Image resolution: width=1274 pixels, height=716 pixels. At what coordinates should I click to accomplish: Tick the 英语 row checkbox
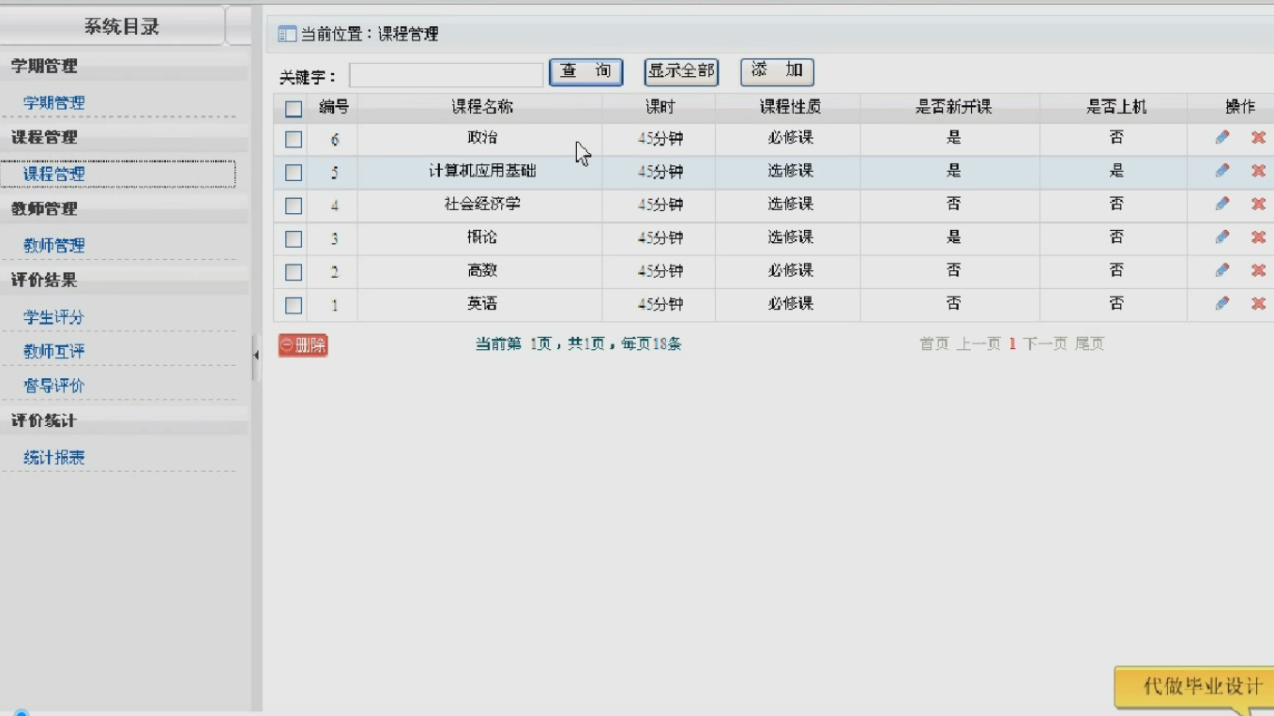click(294, 305)
